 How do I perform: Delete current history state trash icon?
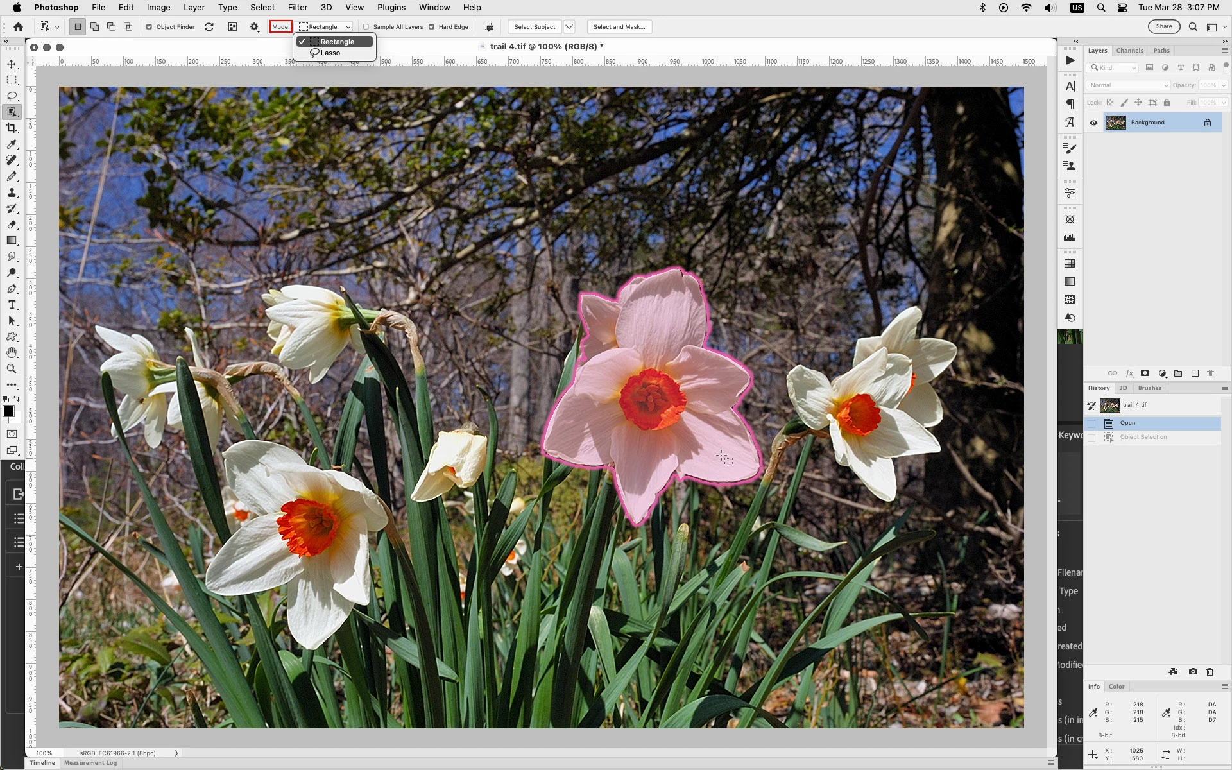[x=1210, y=672]
